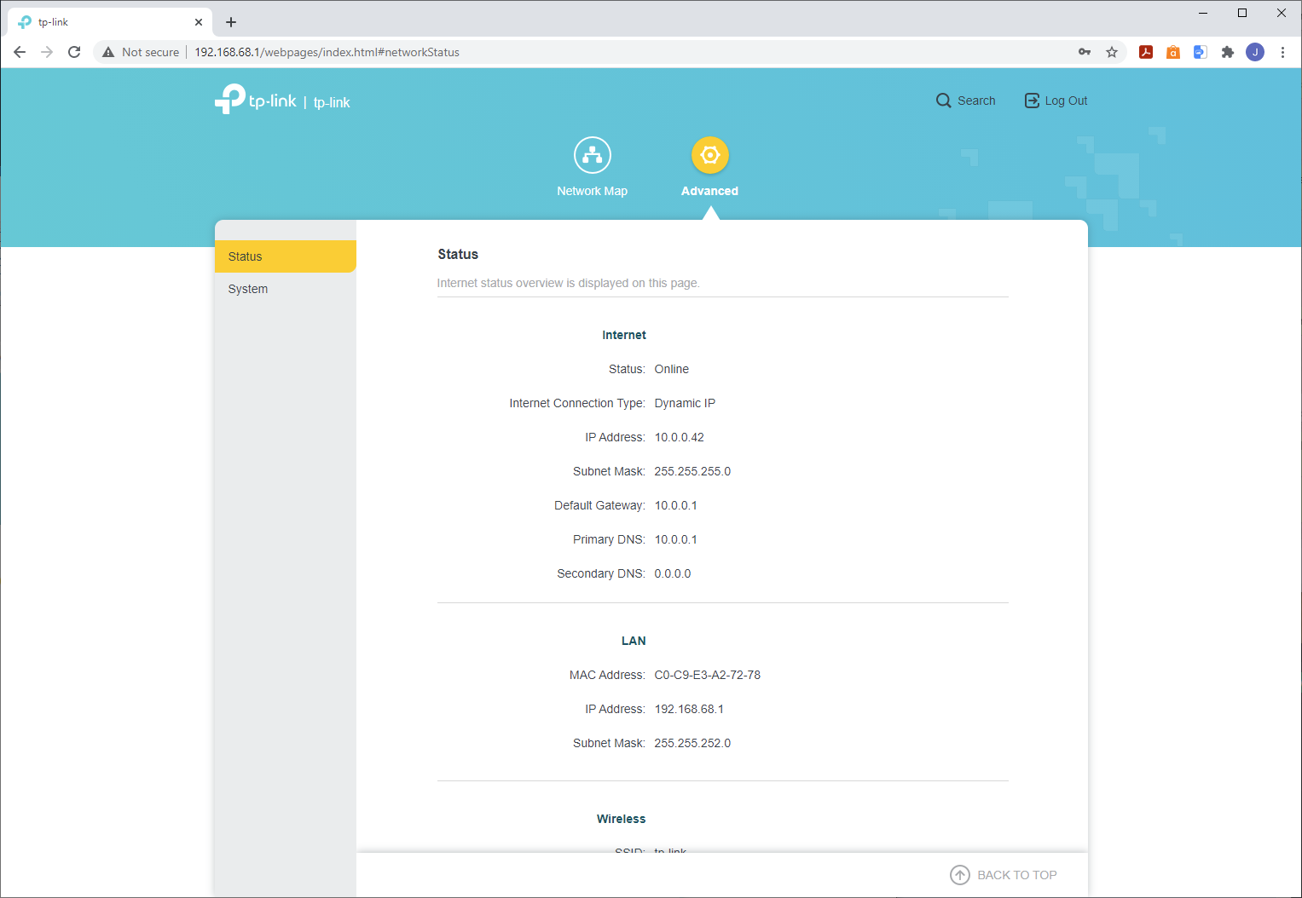The image size is (1302, 898).
Task: Switch to the tp-link browser tab
Action: [x=109, y=22]
